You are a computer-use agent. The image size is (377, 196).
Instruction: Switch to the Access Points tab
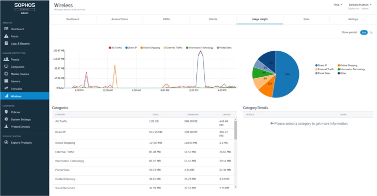pyautogui.click(x=120, y=19)
